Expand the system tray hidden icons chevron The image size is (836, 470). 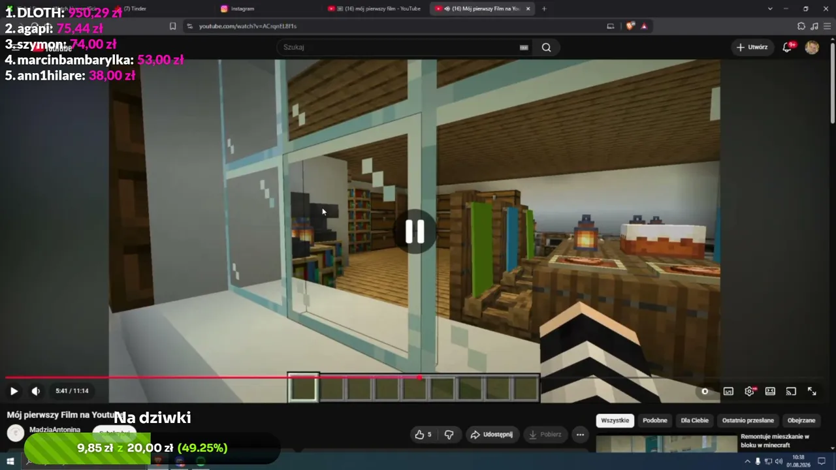click(x=748, y=462)
